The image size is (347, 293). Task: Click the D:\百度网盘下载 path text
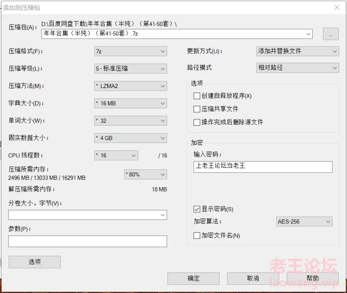click(109, 24)
